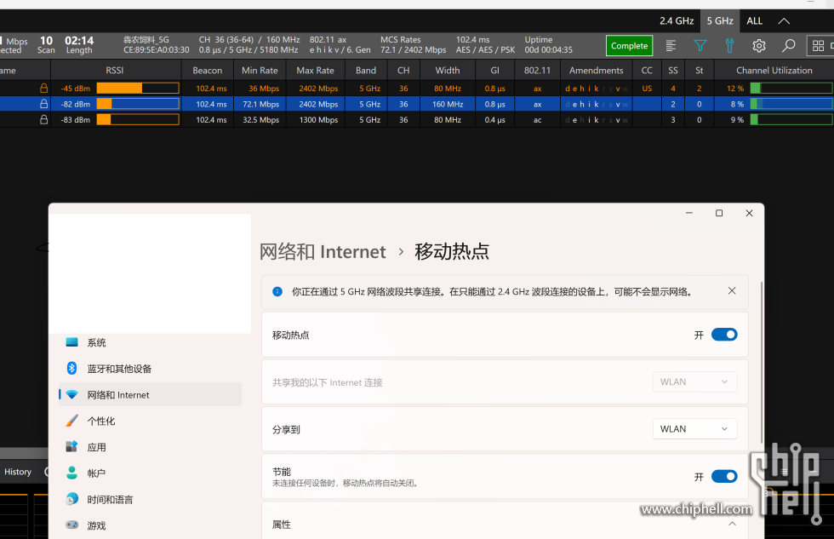The image size is (834, 539).
Task: Open the disabled Internet connection WLAN dropdown
Action: click(694, 382)
